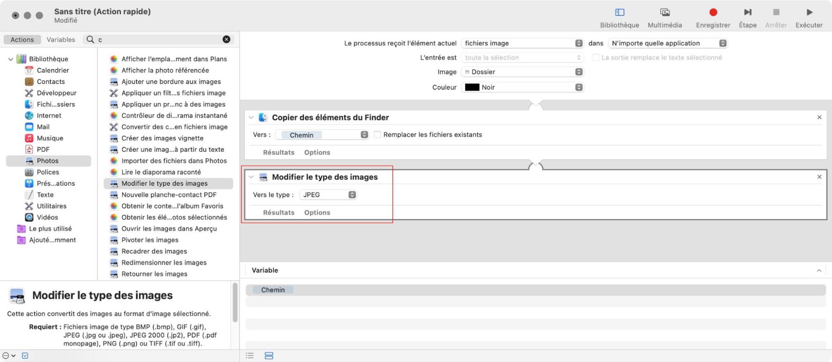Show Options of Modifier le type action

pos(317,212)
